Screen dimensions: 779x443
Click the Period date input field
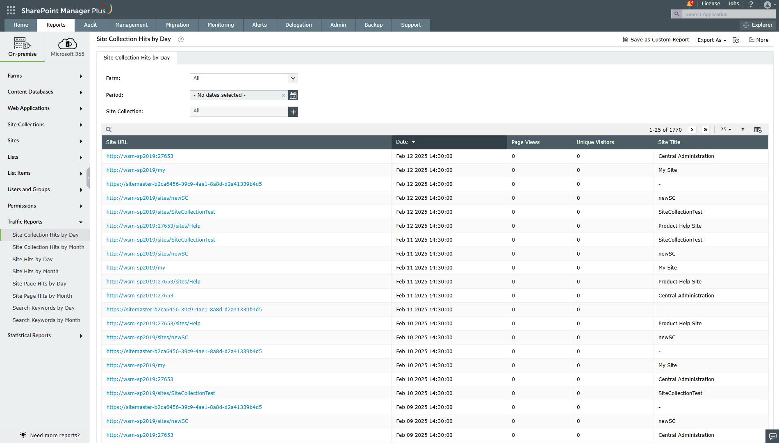pos(239,95)
